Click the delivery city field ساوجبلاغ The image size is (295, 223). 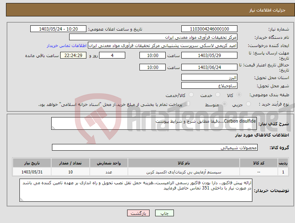point(209,86)
